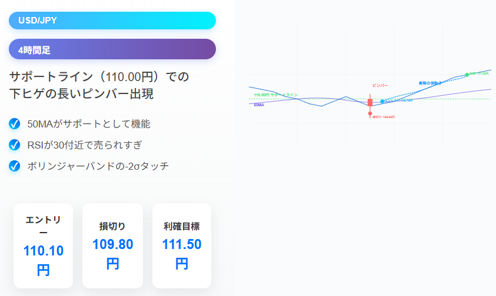
Task: Click the blue entry point dot on chart
Action: [x=382, y=102]
